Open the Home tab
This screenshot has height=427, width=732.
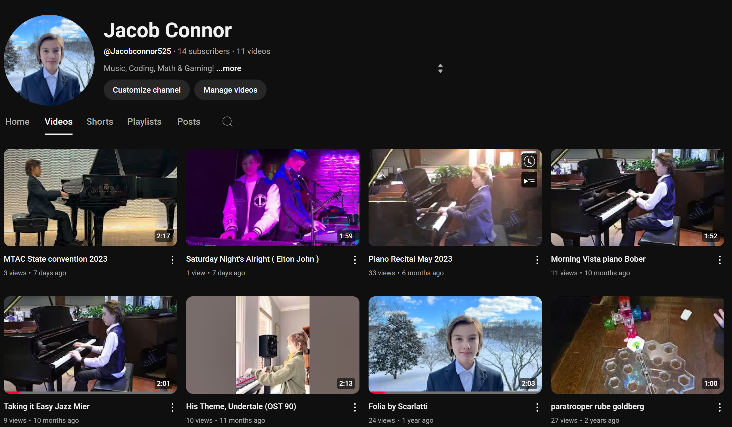(x=17, y=122)
